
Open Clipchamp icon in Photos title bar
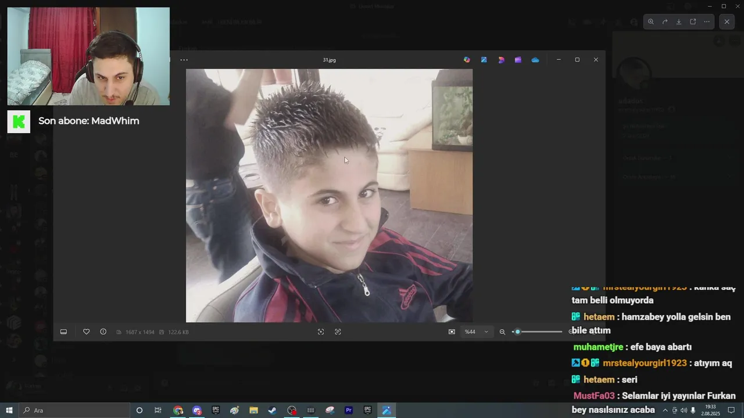pos(518,60)
